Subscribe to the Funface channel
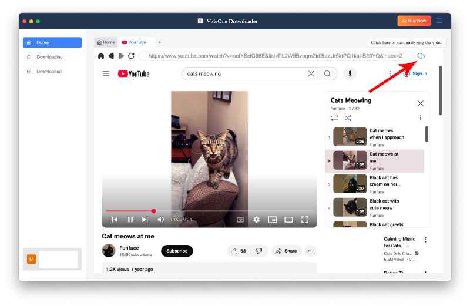This screenshot has height=306, width=470. [177, 251]
